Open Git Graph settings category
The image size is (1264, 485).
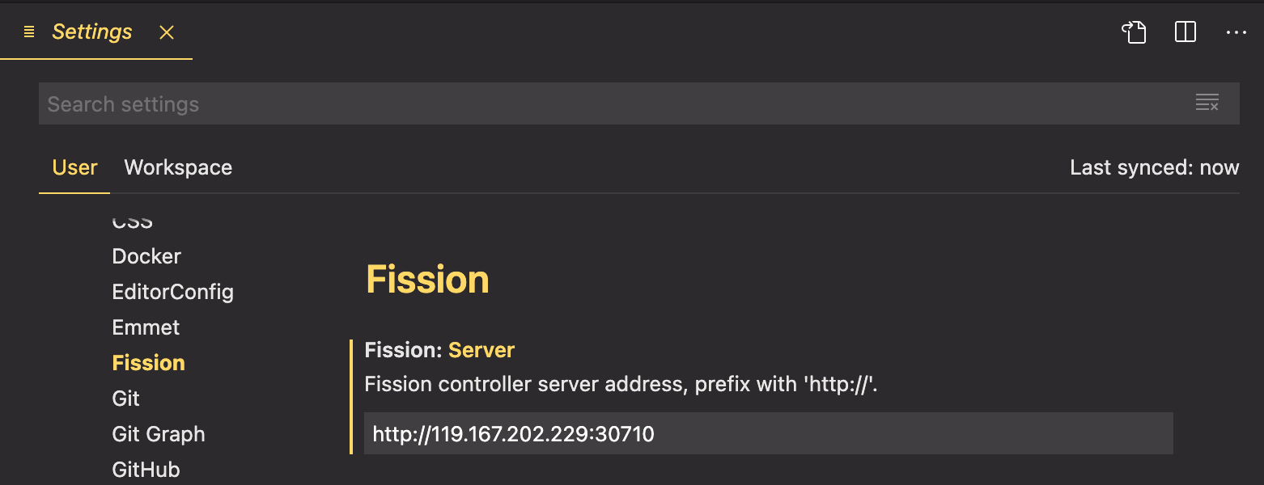tap(159, 434)
